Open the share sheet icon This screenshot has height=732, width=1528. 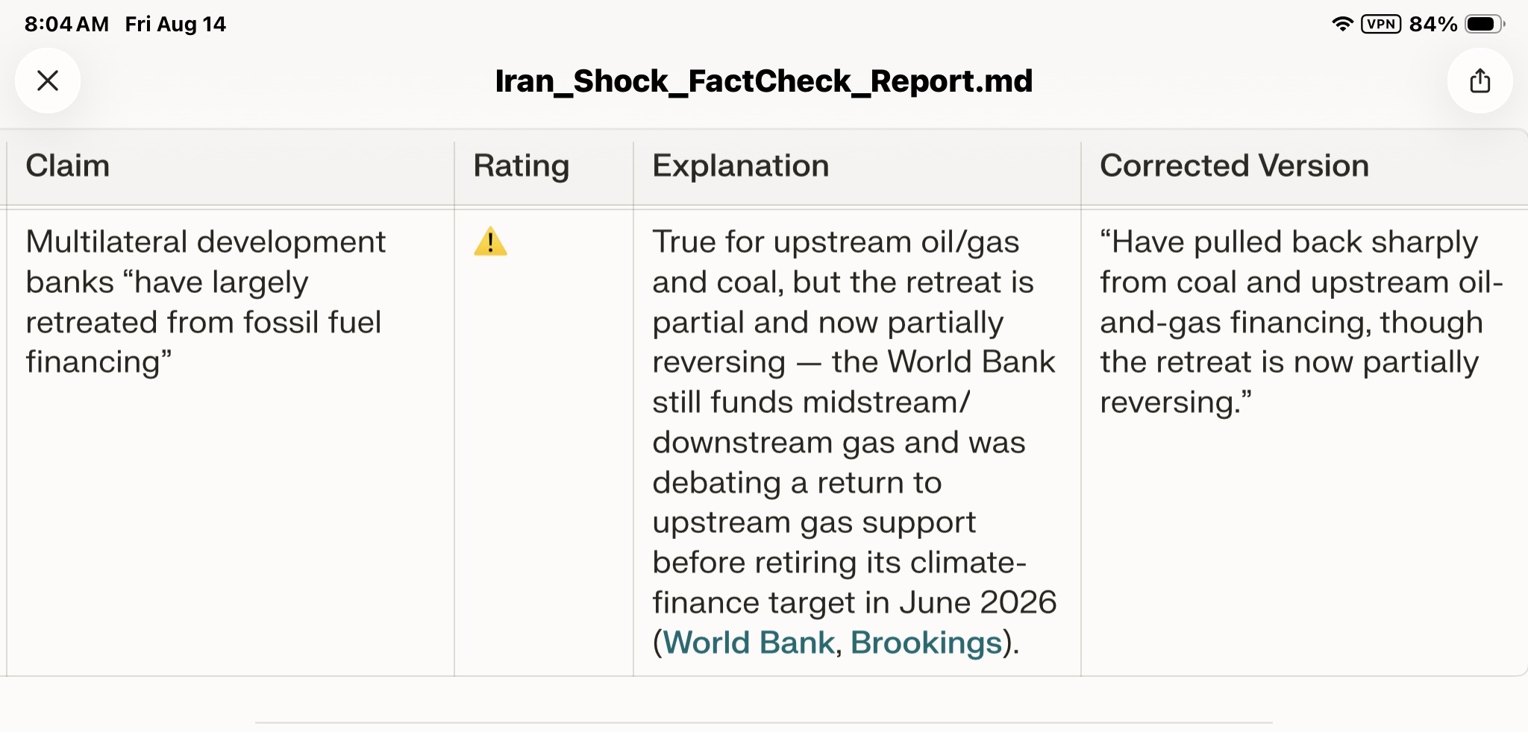tap(1480, 81)
